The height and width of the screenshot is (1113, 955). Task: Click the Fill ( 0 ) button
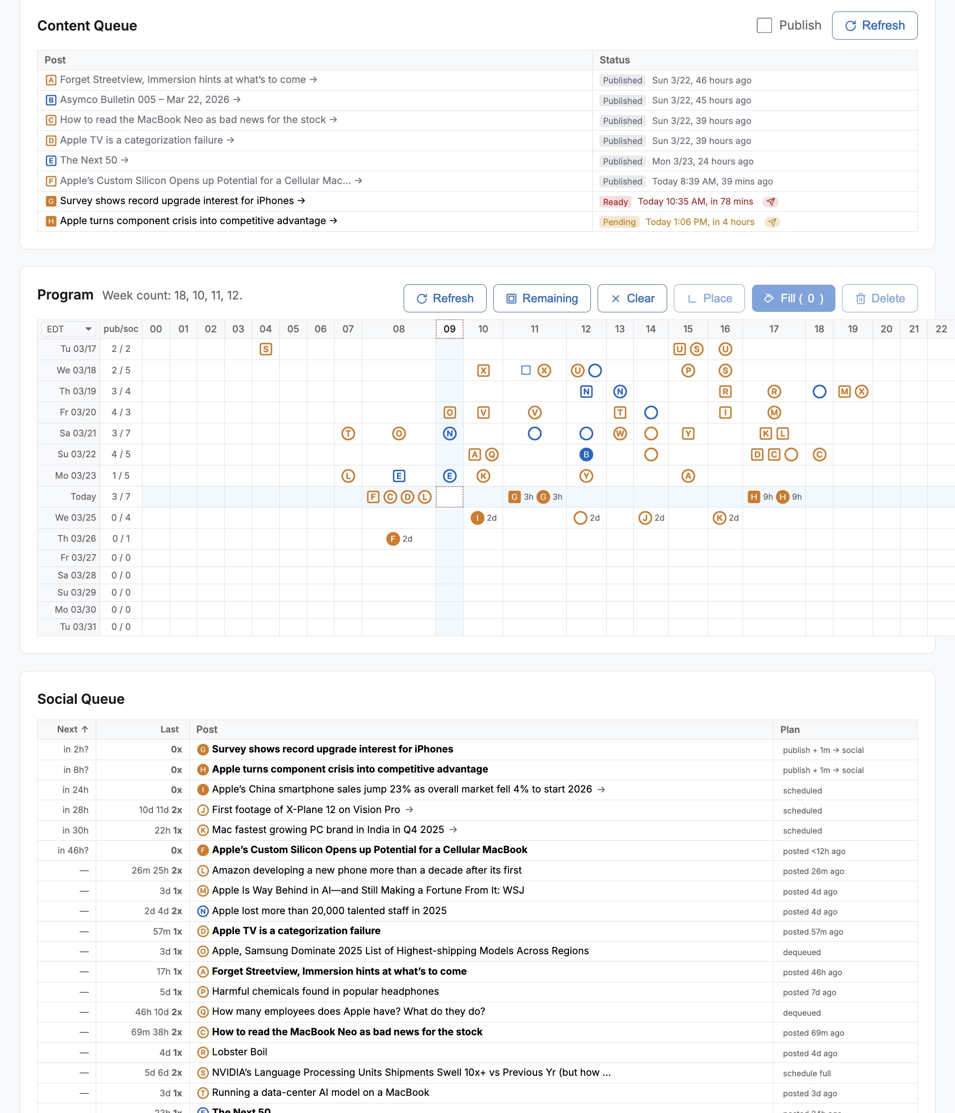pos(793,298)
